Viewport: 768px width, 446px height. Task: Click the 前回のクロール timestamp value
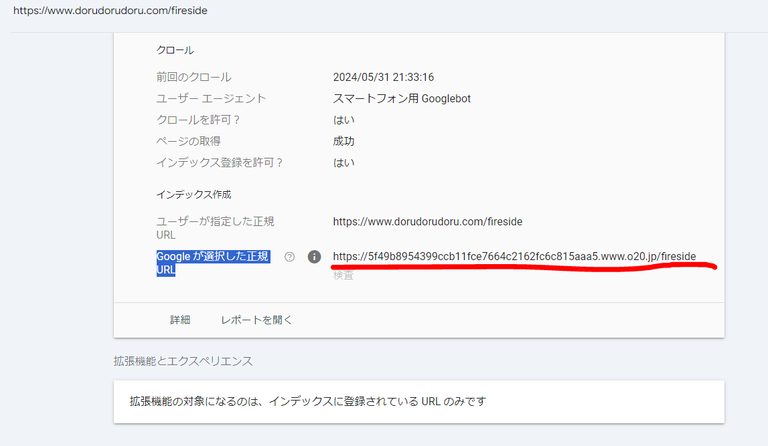pyautogui.click(x=384, y=76)
